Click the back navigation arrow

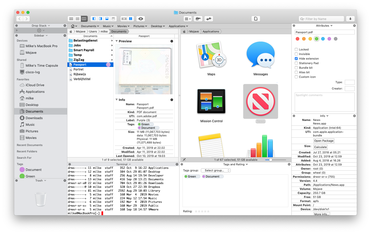[20, 19]
